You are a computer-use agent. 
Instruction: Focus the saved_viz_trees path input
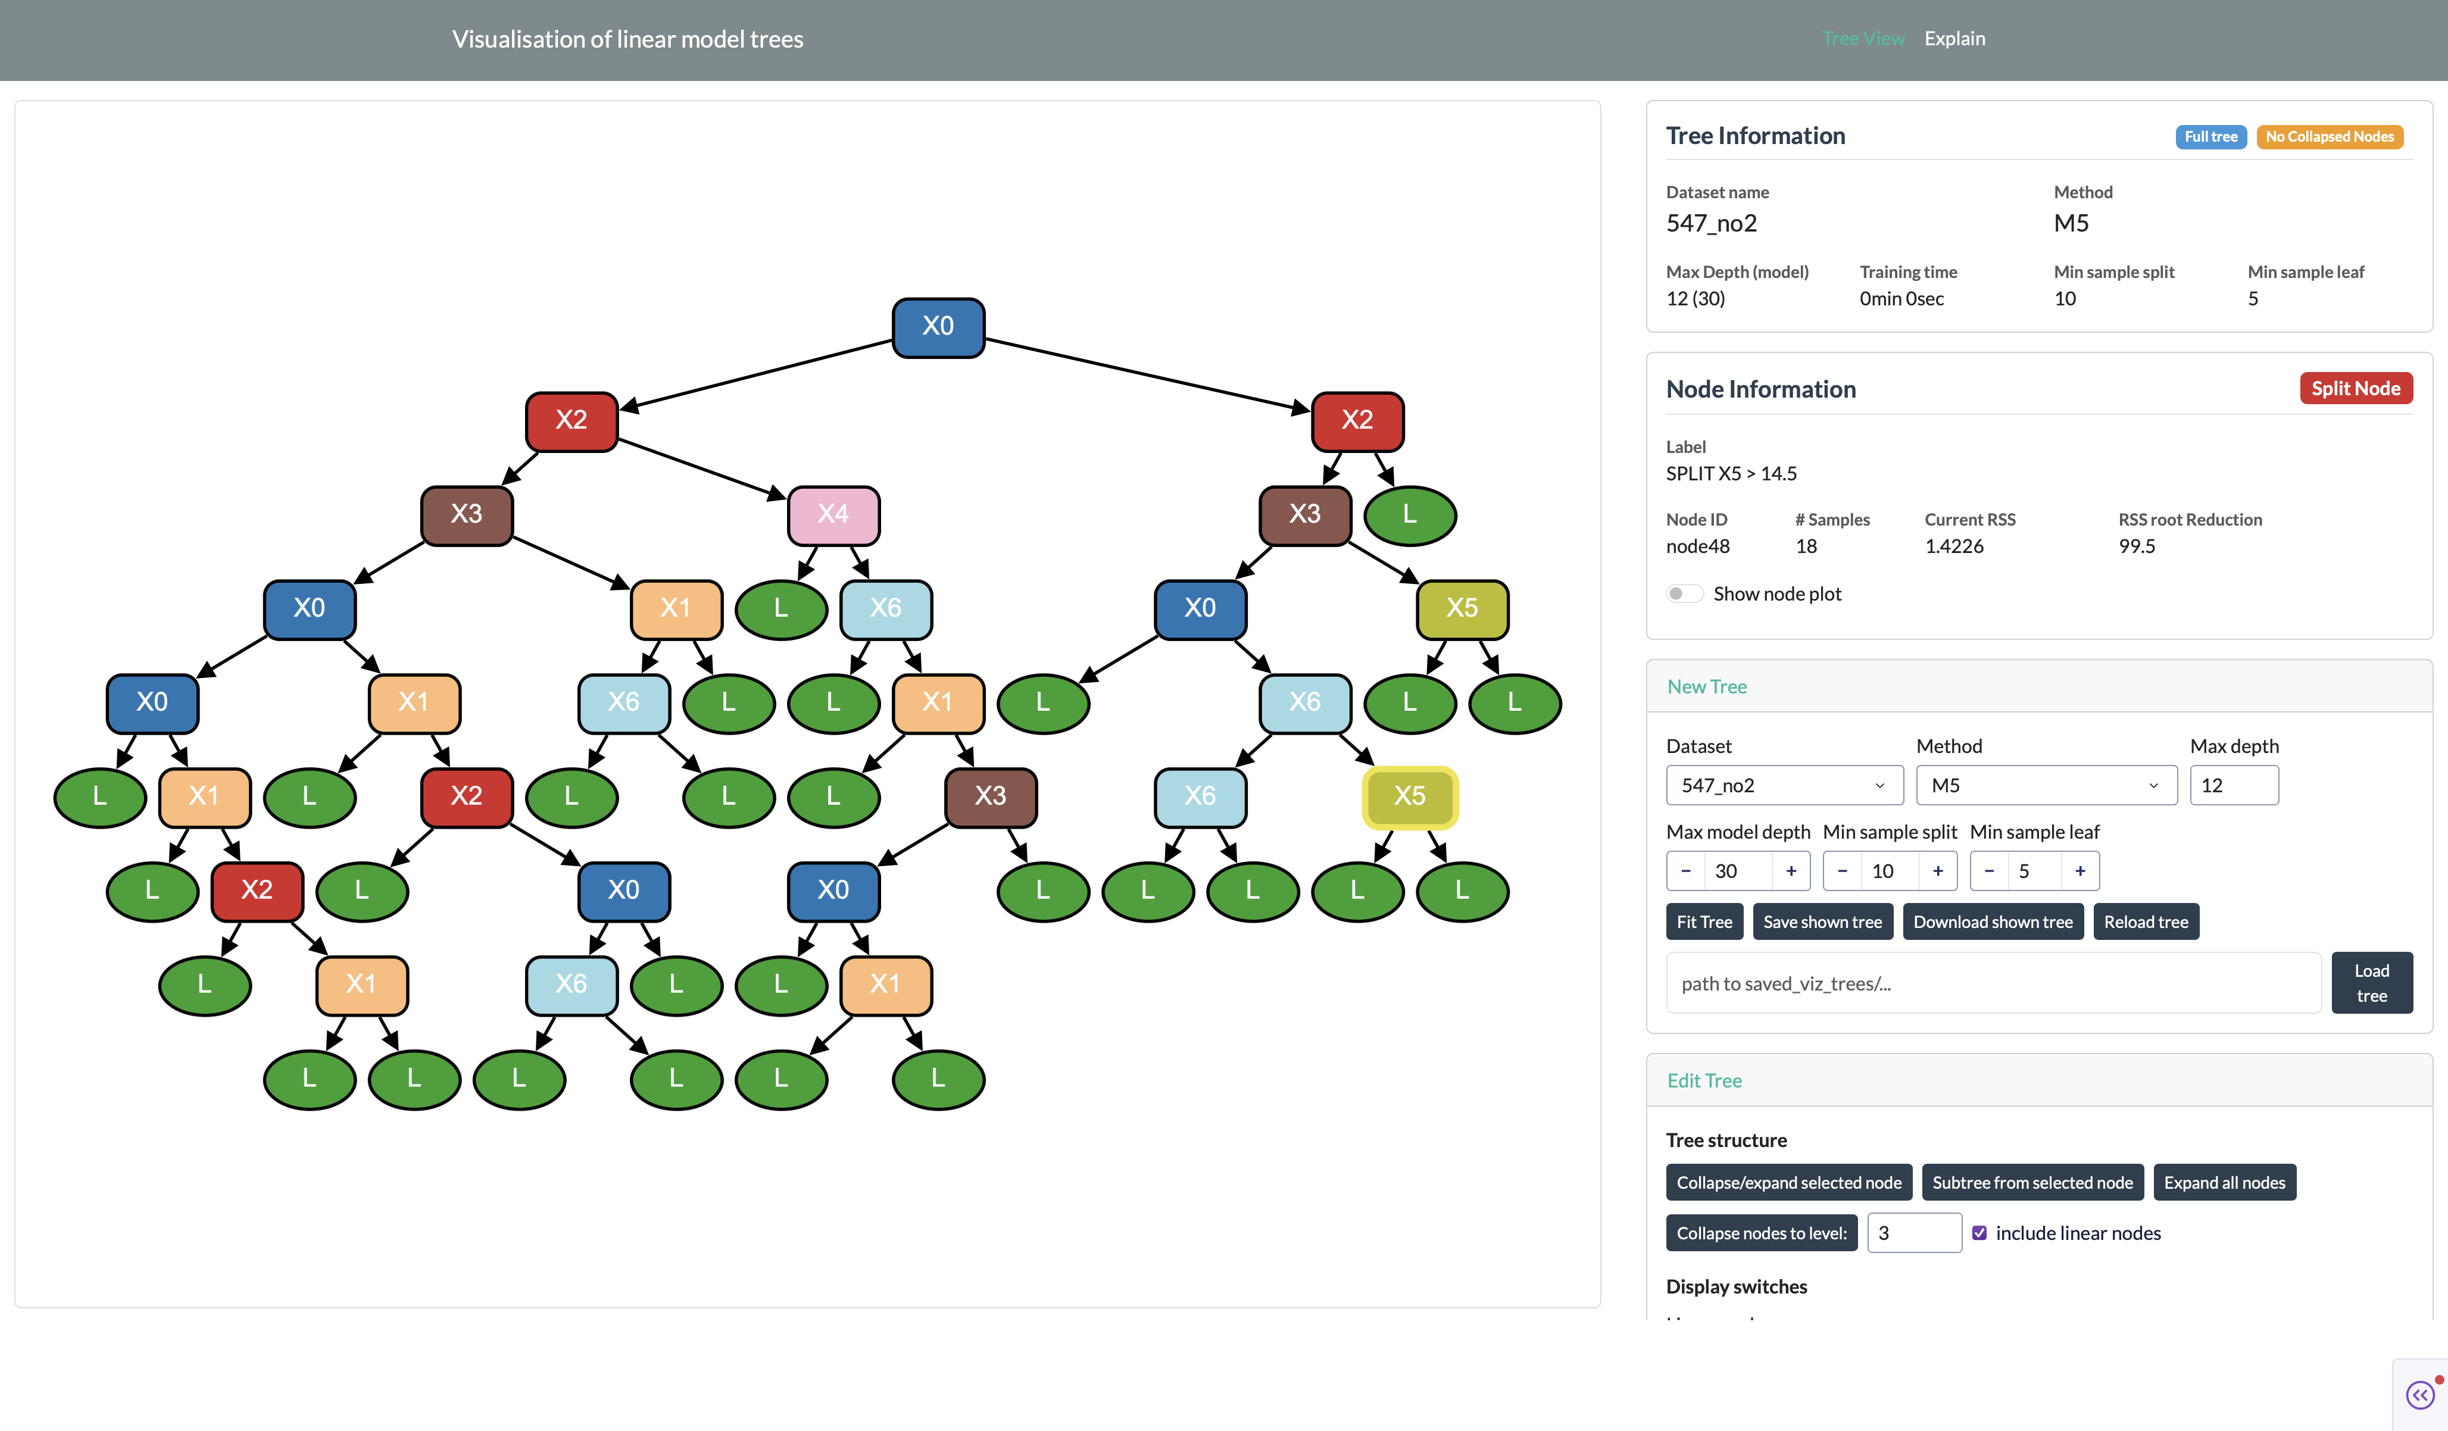(x=1993, y=983)
